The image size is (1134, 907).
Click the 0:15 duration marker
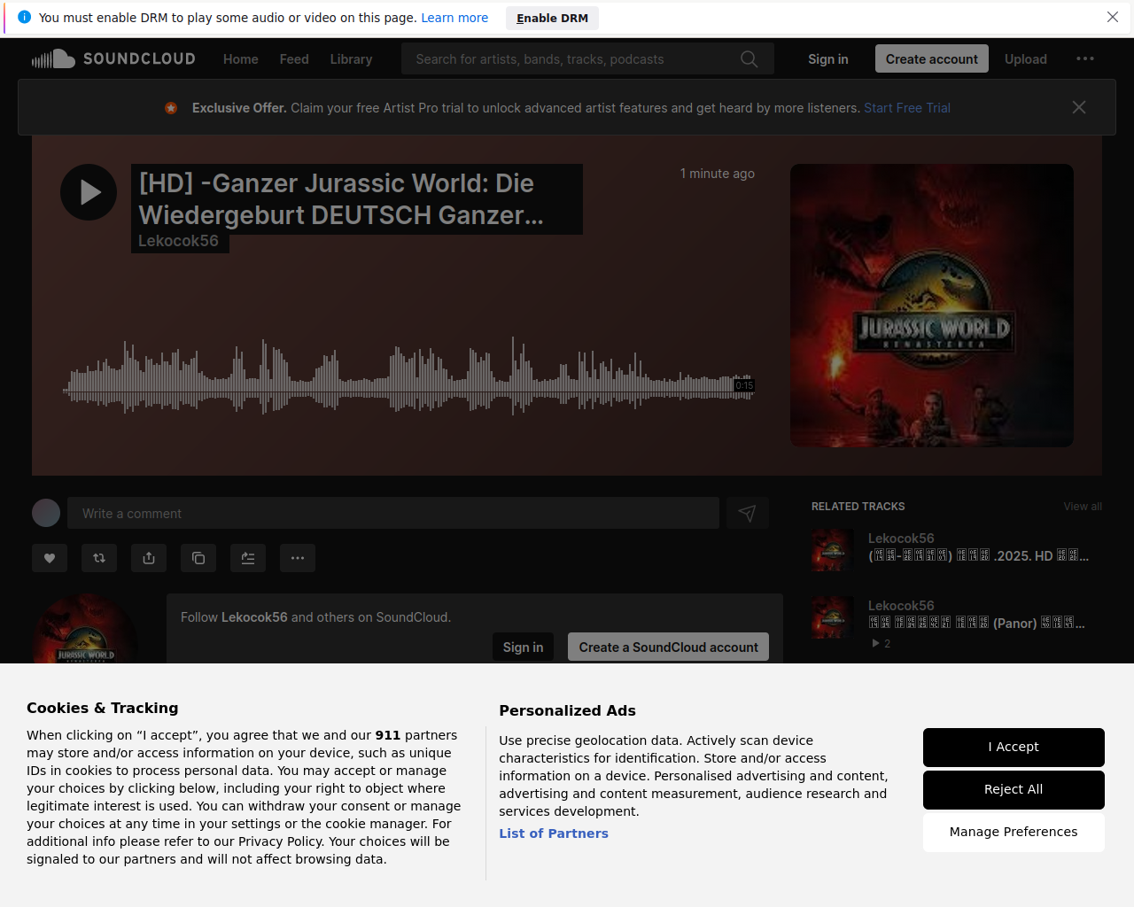[744, 385]
